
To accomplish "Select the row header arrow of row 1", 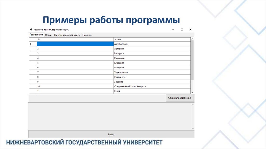I will click(x=33, y=44).
